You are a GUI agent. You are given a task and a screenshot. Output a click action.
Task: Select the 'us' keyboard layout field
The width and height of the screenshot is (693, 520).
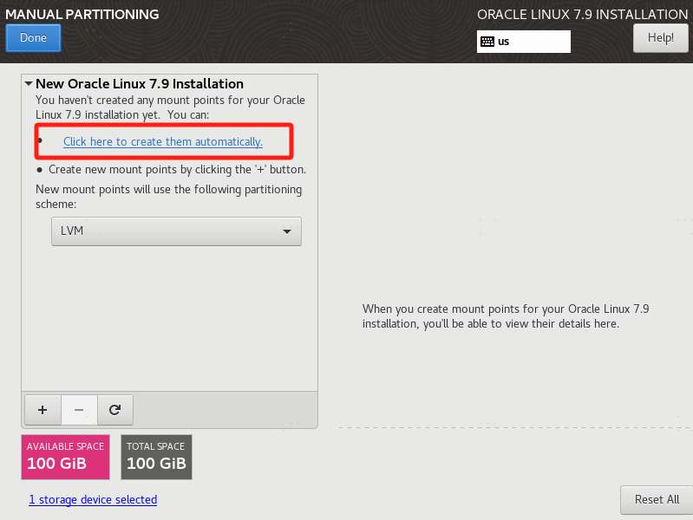pyautogui.click(x=533, y=42)
